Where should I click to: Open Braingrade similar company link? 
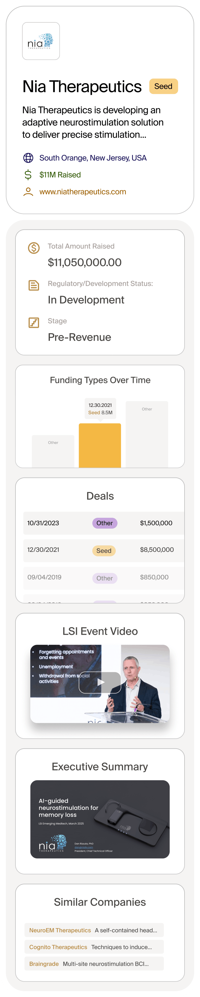pyautogui.click(x=44, y=964)
